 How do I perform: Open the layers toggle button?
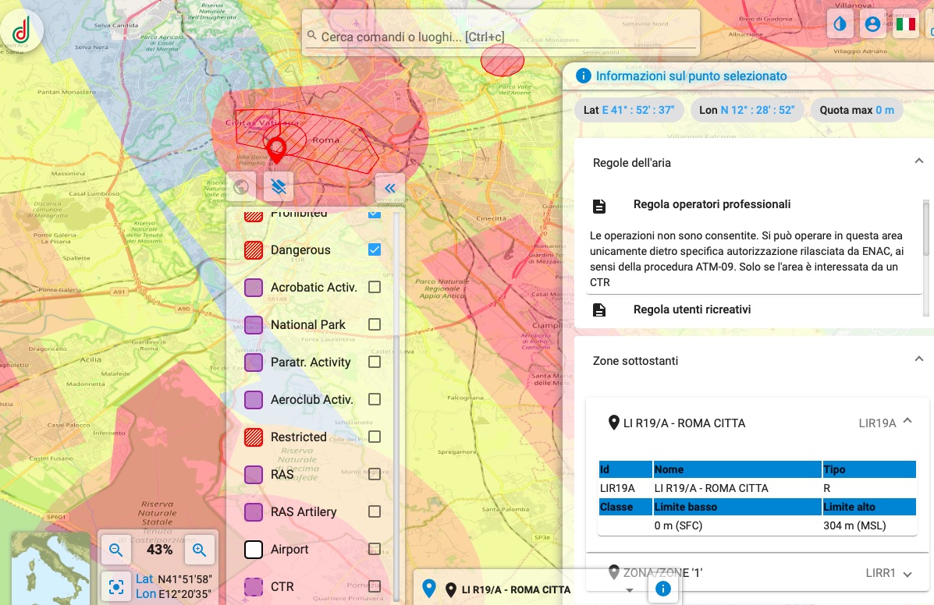[279, 187]
